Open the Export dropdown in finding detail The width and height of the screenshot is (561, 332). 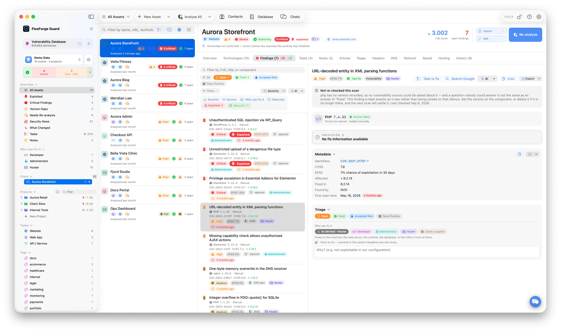click(x=530, y=79)
